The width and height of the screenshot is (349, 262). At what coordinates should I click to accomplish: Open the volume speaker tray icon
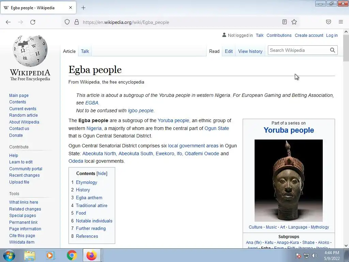pyautogui.click(x=314, y=256)
